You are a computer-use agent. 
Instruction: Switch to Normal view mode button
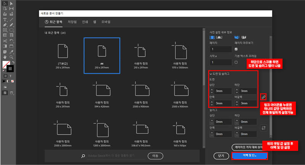click(5, 93)
